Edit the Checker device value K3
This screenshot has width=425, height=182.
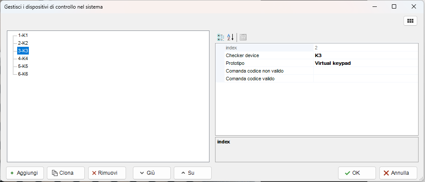[x=365, y=55]
